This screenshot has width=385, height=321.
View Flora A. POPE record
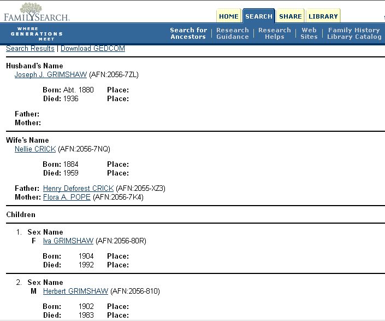pos(67,197)
